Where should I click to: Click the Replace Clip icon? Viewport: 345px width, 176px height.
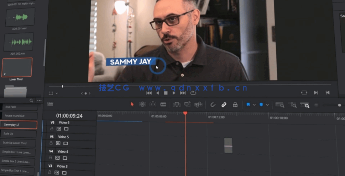click(198, 105)
